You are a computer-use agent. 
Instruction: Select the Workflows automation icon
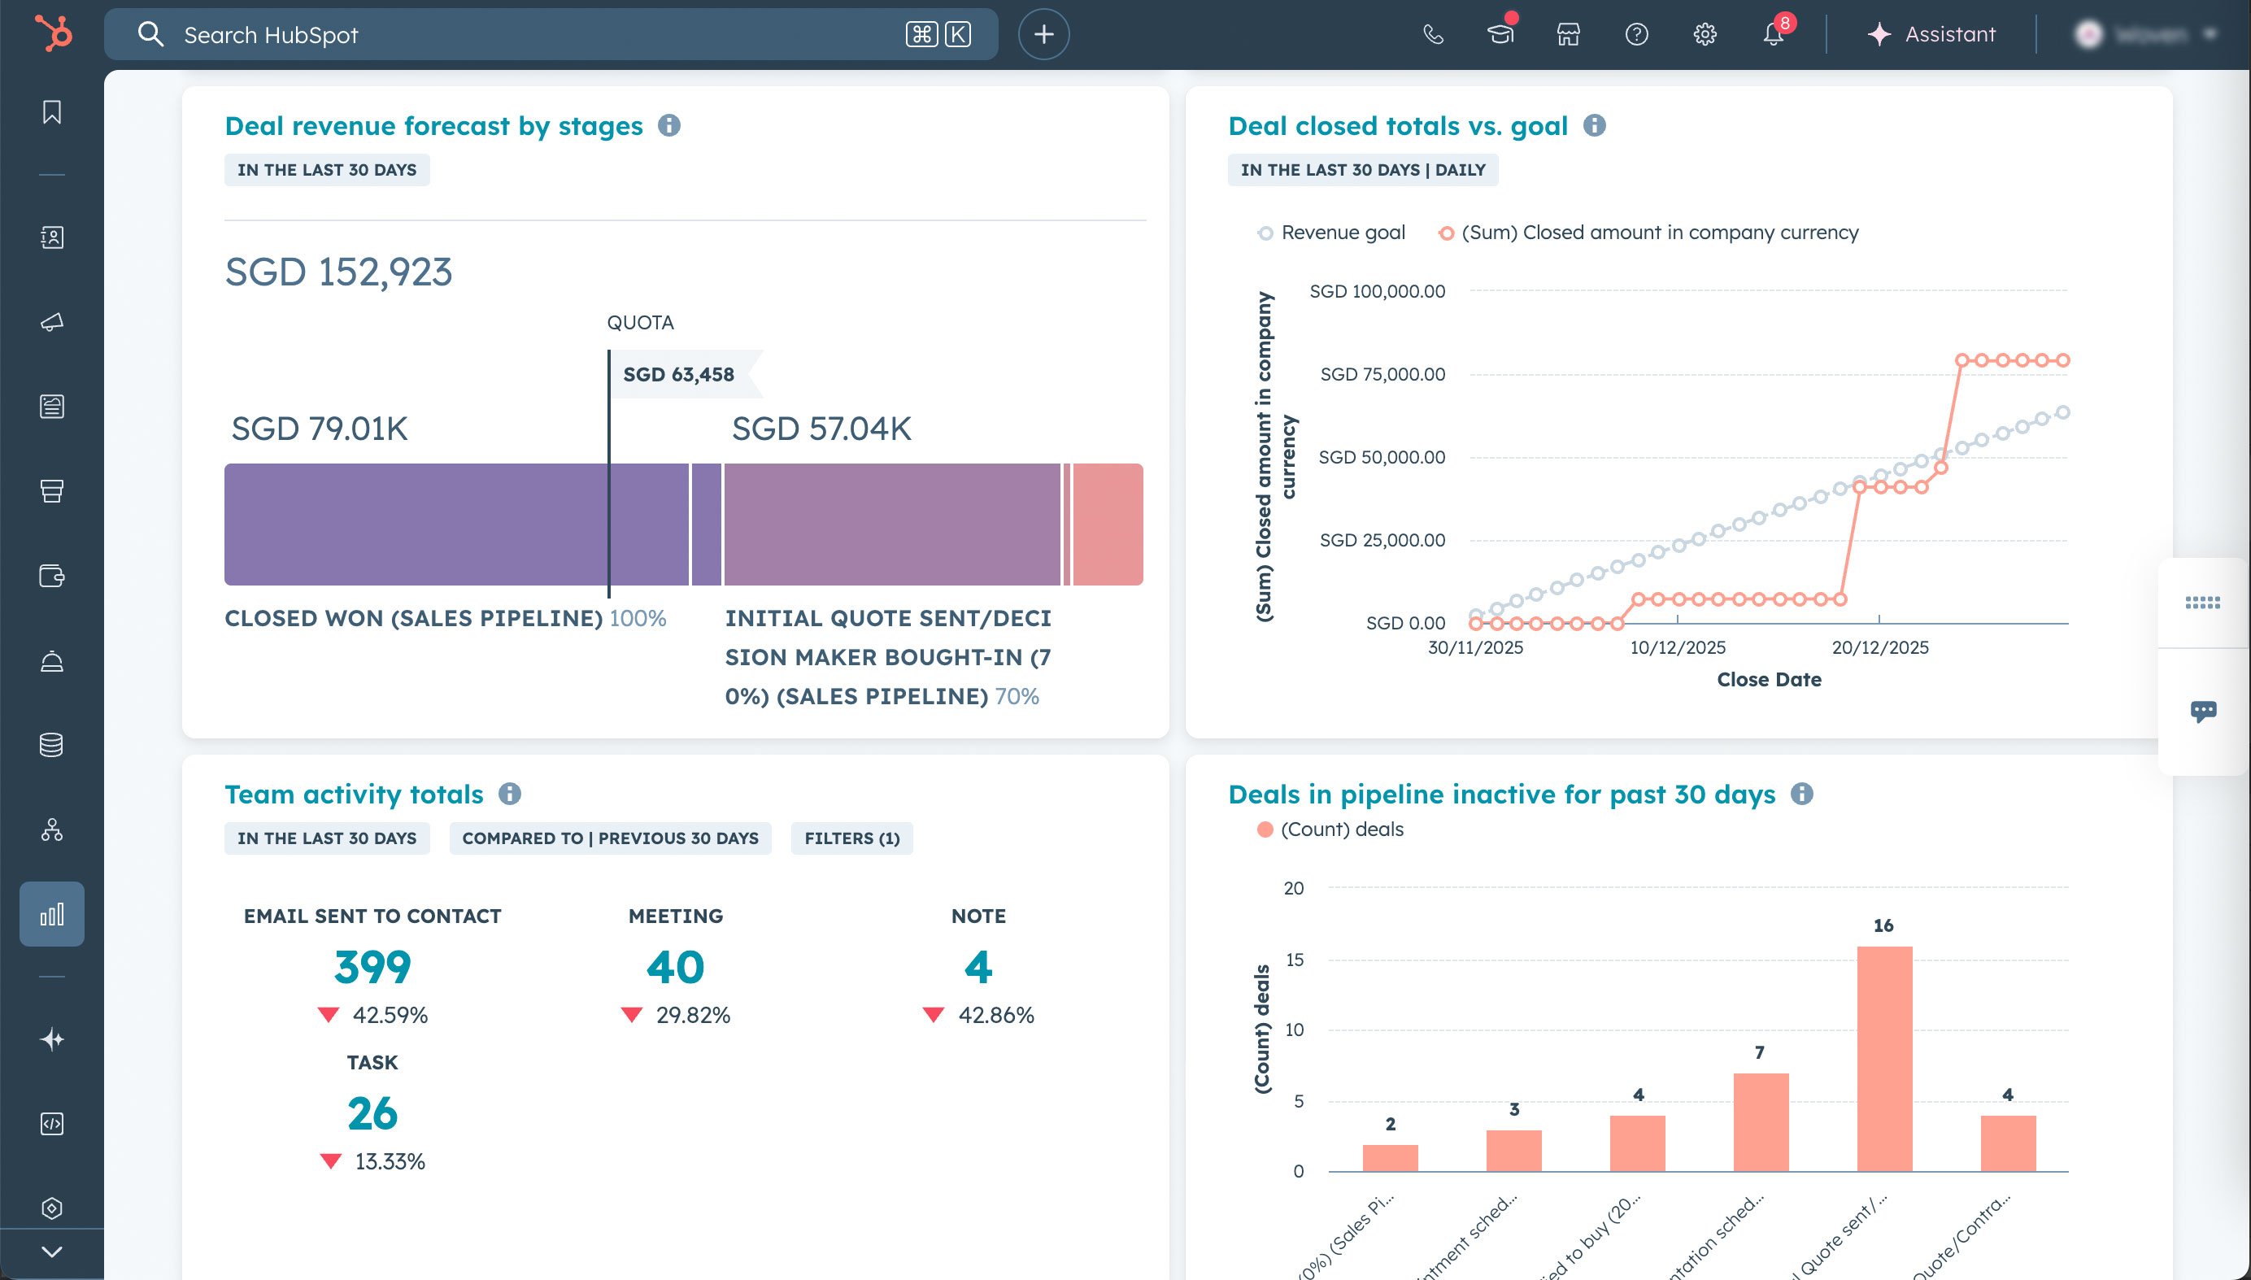point(51,830)
